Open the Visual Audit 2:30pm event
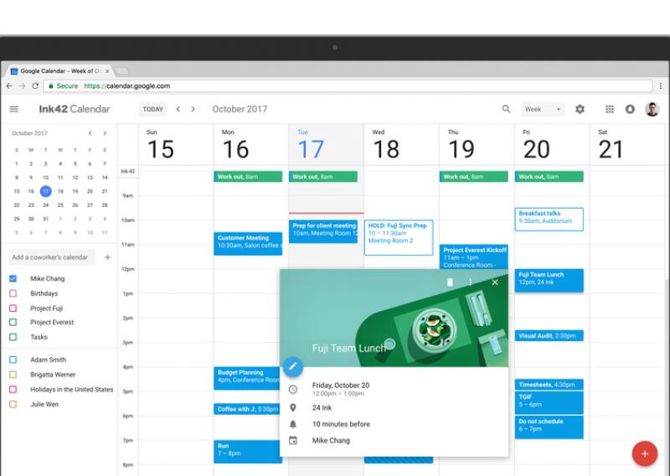The width and height of the screenshot is (670, 476). (x=549, y=336)
